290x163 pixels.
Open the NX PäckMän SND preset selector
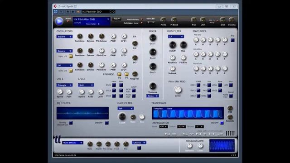click(92, 19)
